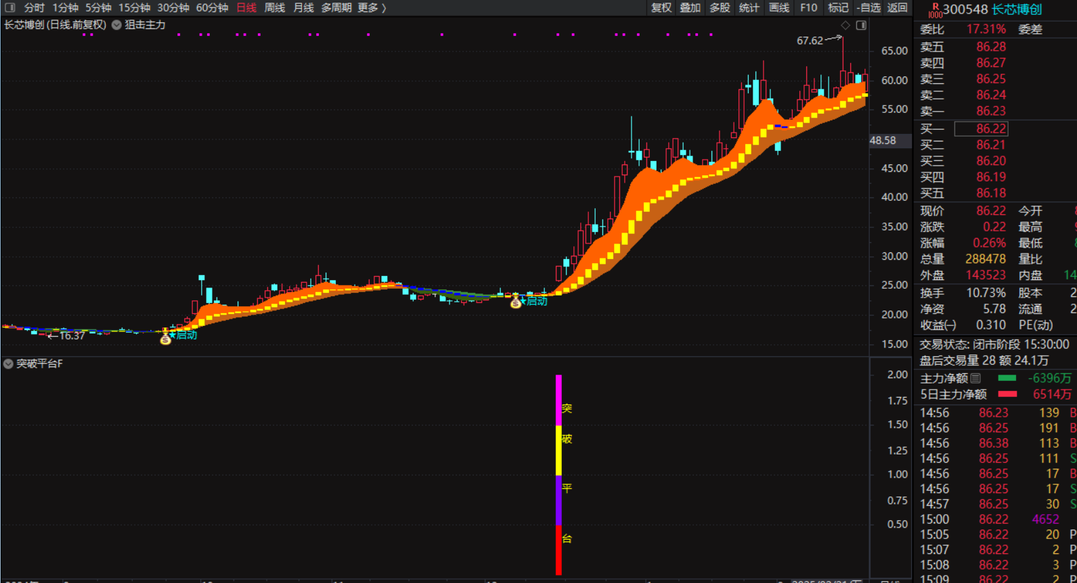Click the R margin-trading badge beside 300548
Screen dimensions: 1077x583
pos(935,9)
